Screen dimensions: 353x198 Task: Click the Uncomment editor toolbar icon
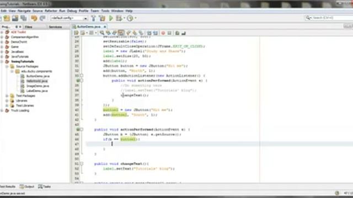pyautogui.click(x=184, y=33)
